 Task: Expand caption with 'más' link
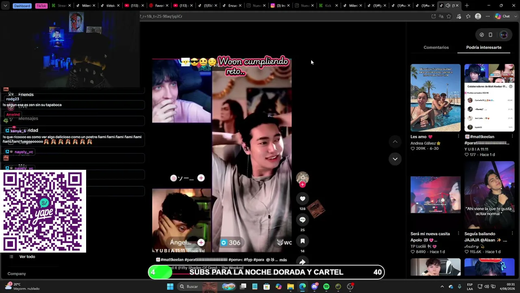(x=283, y=260)
